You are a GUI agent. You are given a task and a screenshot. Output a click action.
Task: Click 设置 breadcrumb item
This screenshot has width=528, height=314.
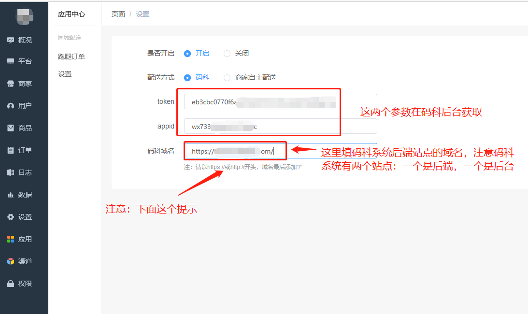[143, 14]
